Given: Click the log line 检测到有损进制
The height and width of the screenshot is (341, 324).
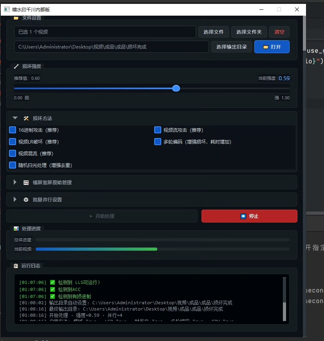Looking at the screenshot, I should pyautogui.click(x=55, y=296).
